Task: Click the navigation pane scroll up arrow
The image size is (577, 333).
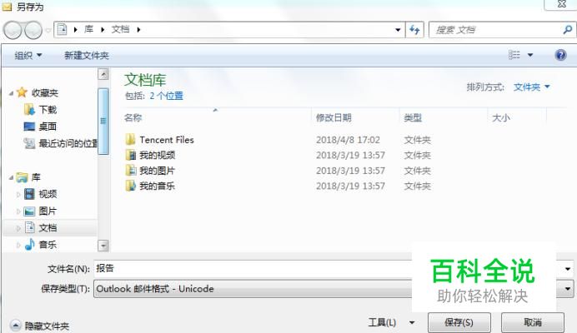Action: coord(103,74)
